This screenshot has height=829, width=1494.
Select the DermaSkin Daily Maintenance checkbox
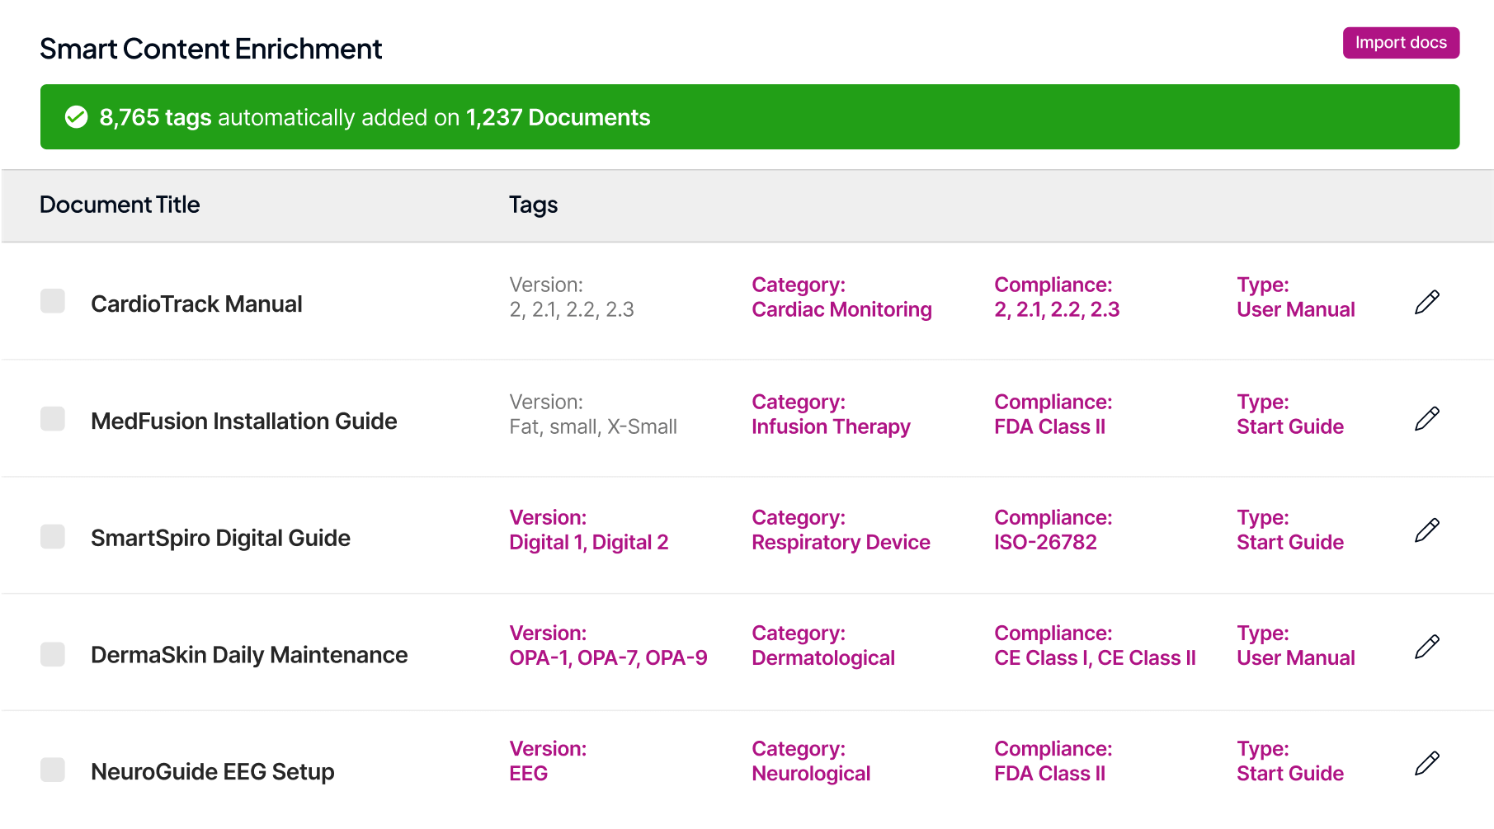(53, 654)
